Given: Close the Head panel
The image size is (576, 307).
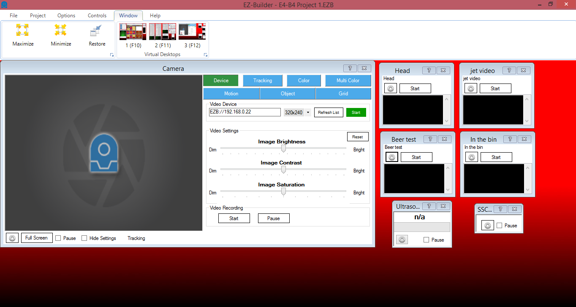Looking at the screenshot, I should (443, 70).
